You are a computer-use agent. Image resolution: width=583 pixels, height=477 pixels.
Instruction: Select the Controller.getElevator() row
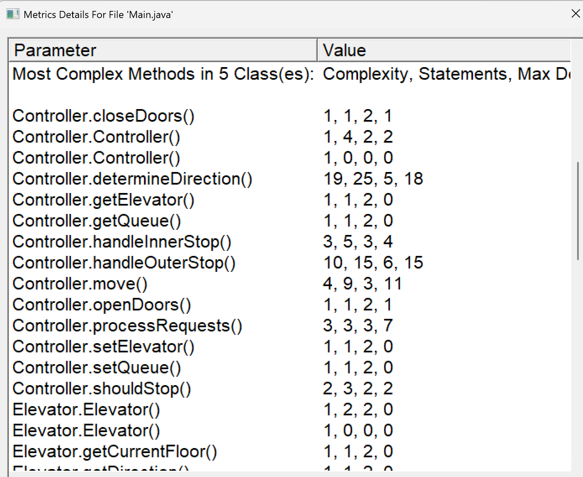click(104, 200)
